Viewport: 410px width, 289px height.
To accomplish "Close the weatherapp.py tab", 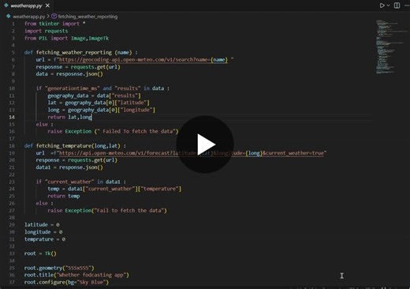I will click(47, 6).
